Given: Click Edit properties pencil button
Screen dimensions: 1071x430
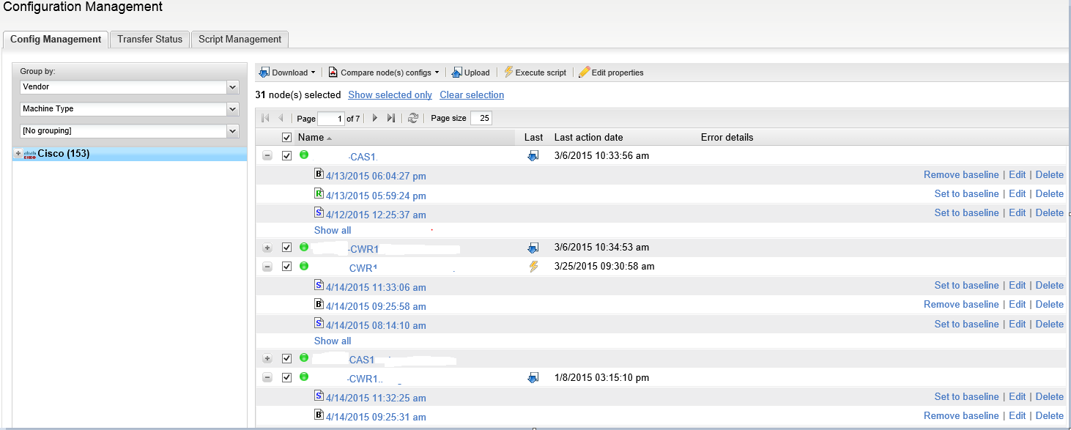Looking at the screenshot, I should pos(611,73).
